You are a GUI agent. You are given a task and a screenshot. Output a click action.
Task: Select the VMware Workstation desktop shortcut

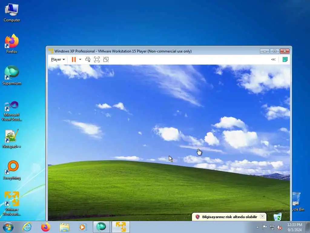[x=12, y=204]
